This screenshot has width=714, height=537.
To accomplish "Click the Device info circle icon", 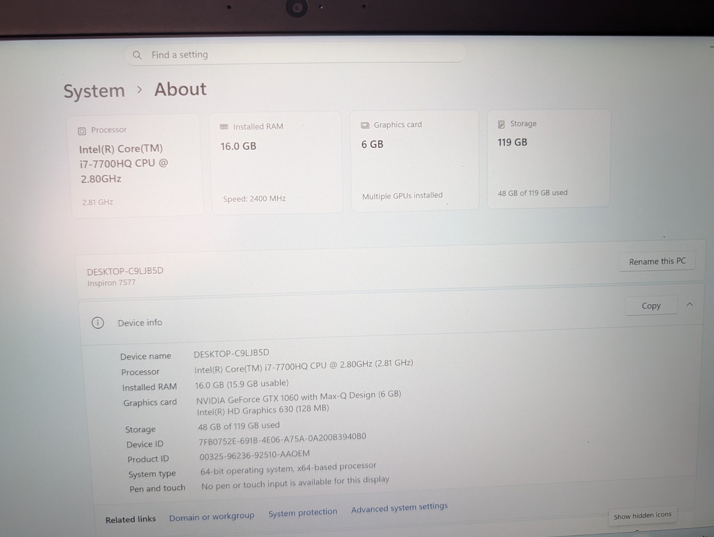I will click(98, 322).
